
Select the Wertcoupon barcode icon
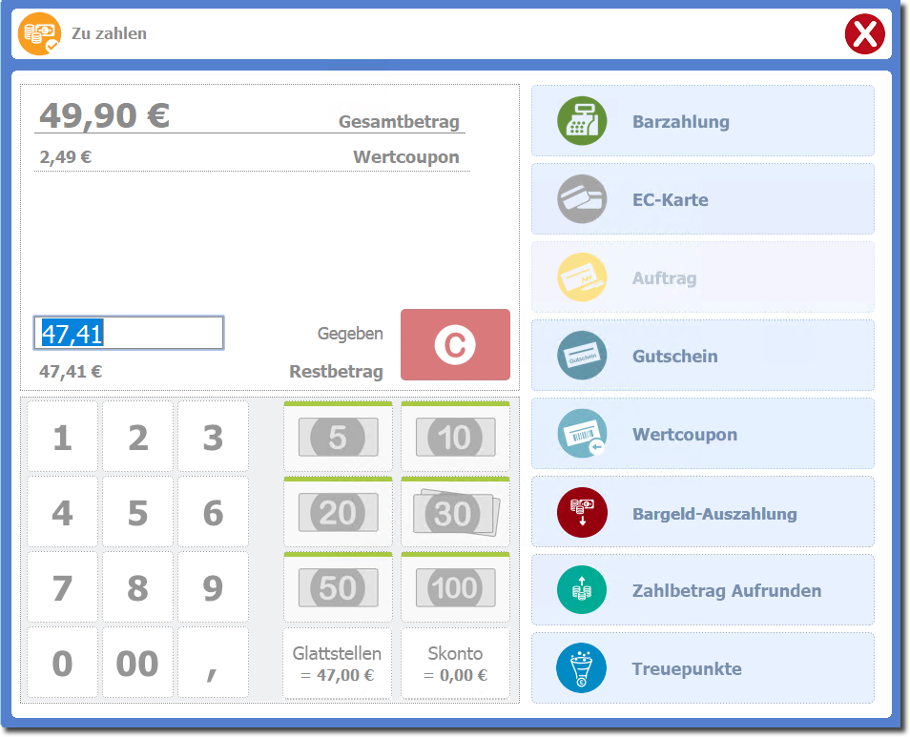tap(582, 434)
